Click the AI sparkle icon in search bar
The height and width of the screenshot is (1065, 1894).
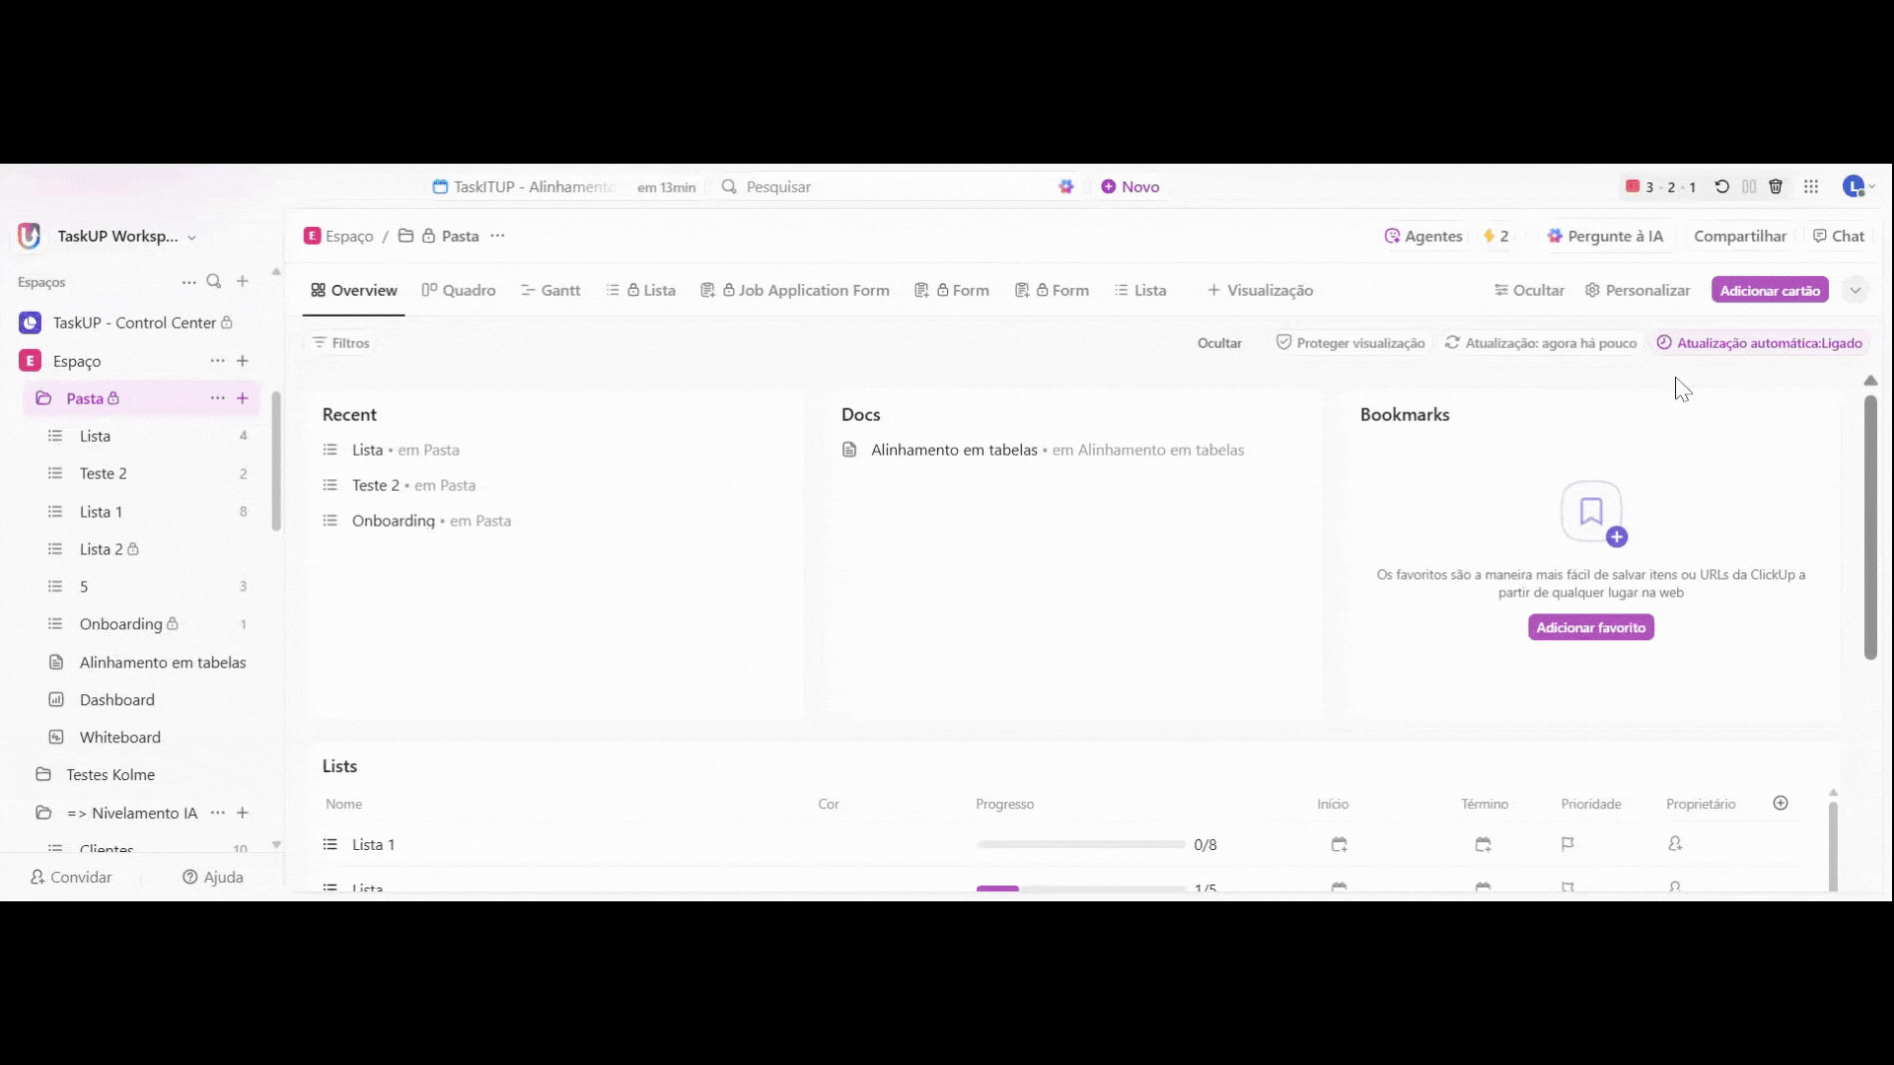[1066, 186]
